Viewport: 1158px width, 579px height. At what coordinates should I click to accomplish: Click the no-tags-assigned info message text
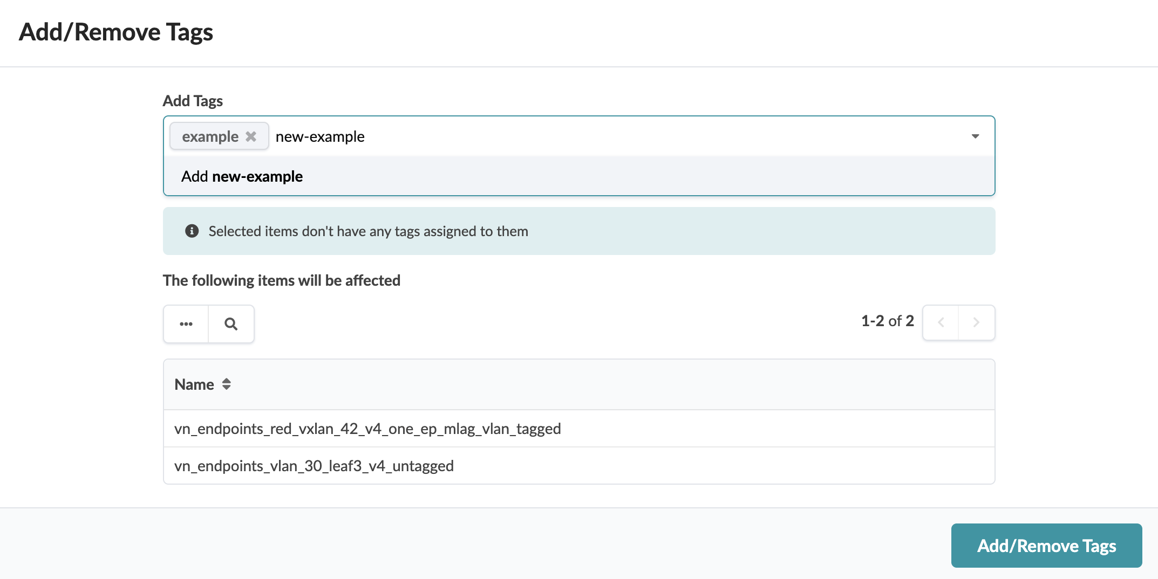(368, 231)
